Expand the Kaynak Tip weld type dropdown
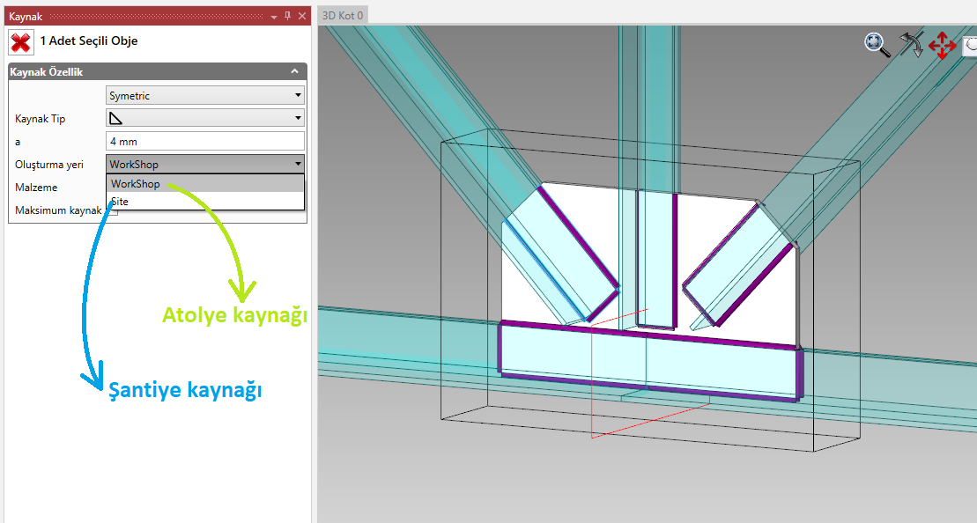 click(204, 118)
